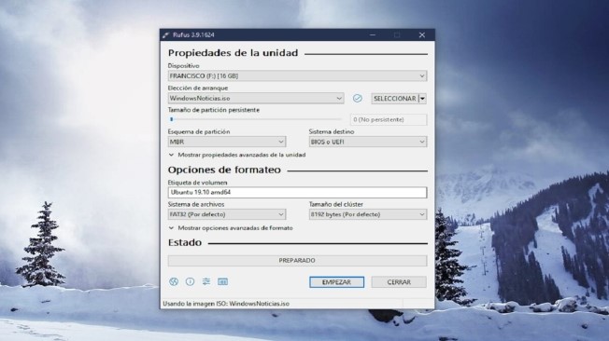
Task: Open the settings sliders icon
Action: tap(206, 281)
